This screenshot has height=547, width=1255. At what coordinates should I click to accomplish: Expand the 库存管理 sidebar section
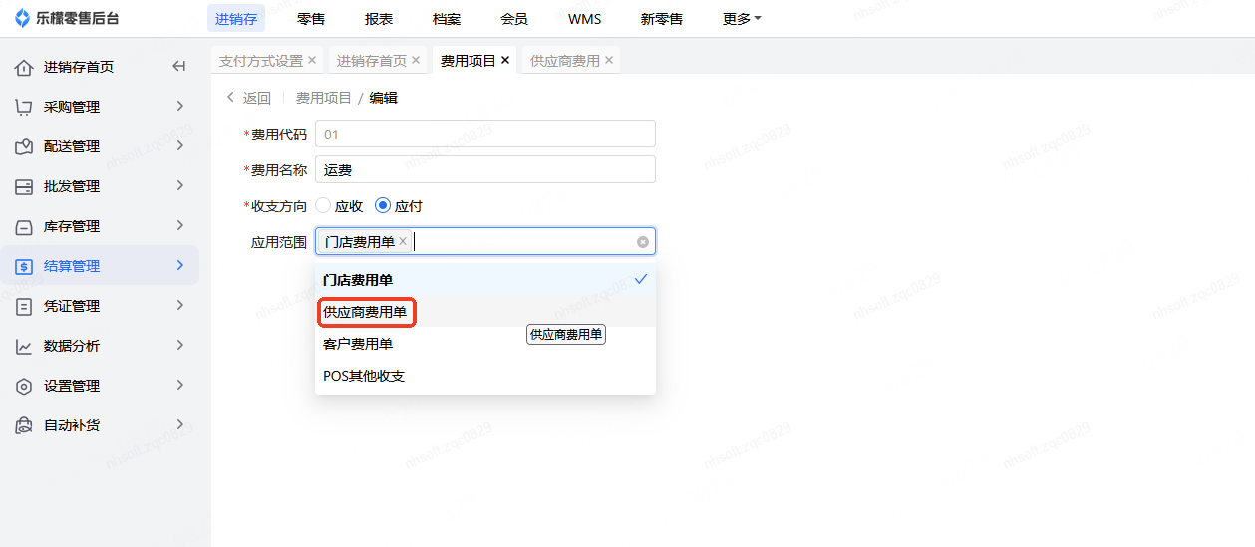tap(100, 226)
